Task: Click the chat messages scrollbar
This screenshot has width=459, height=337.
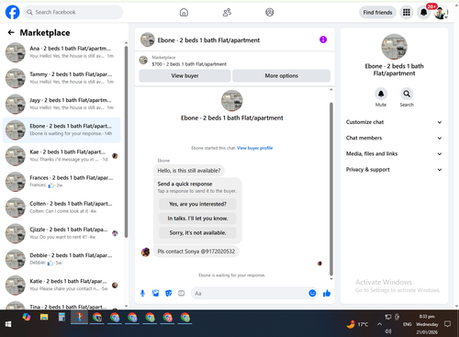Action: (x=330, y=189)
